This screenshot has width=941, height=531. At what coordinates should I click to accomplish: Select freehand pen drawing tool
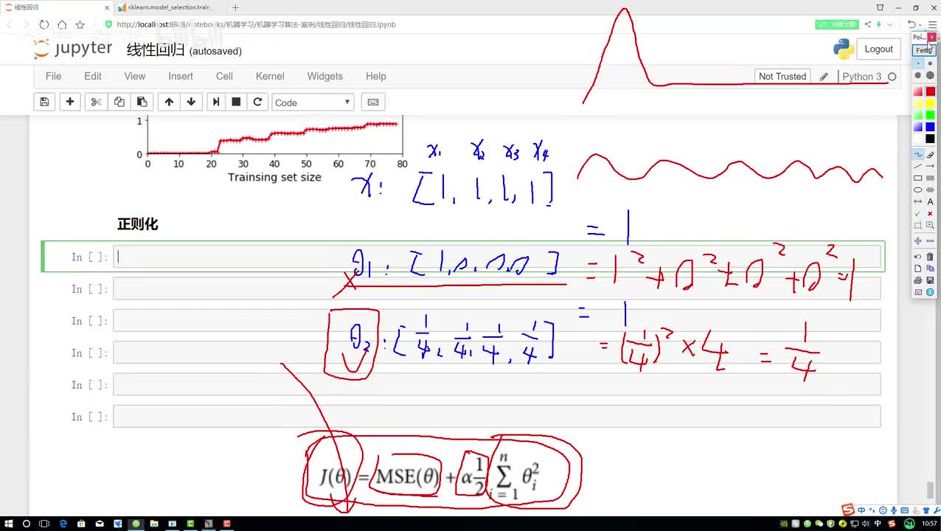pos(918,155)
